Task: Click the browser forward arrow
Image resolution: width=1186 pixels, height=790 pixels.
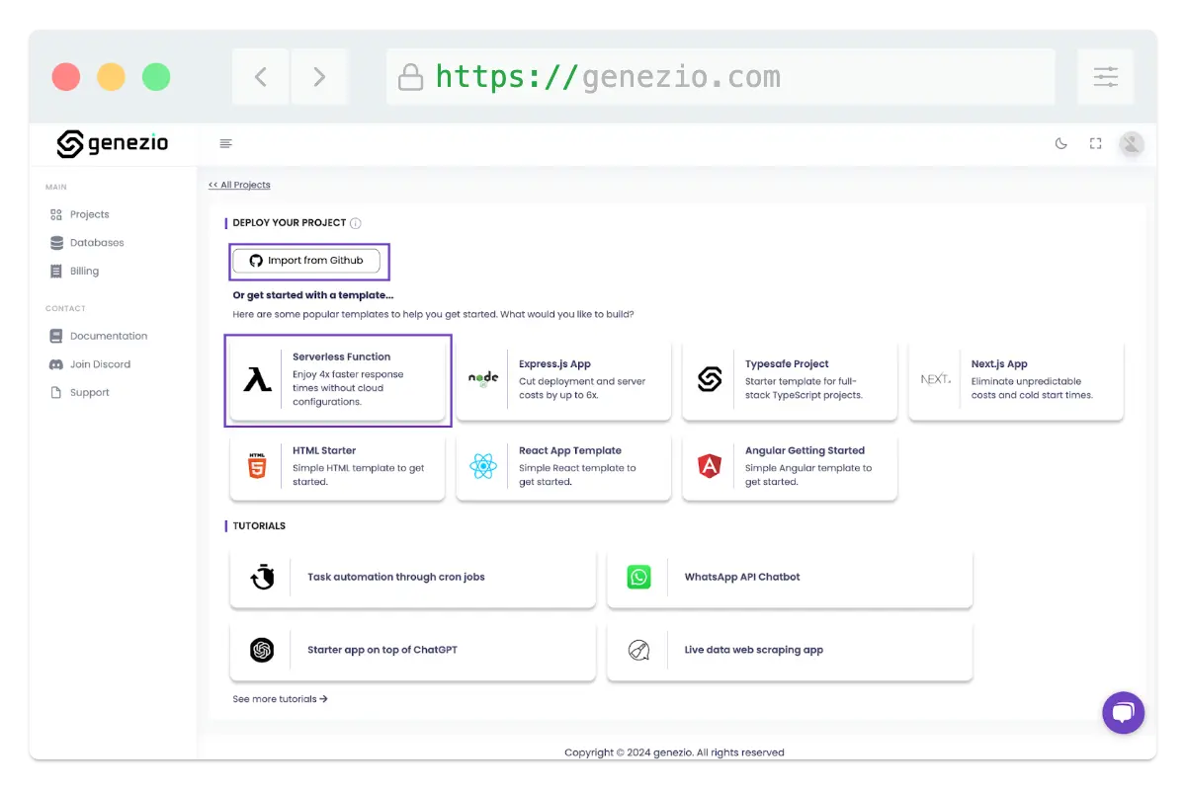Action: pyautogui.click(x=319, y=77)
